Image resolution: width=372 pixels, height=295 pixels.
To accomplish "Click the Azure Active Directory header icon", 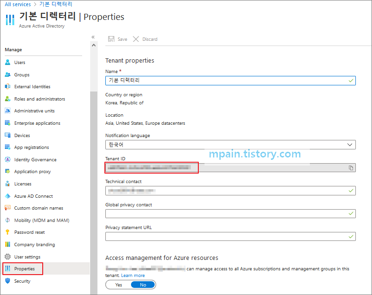I will [10, 20].
